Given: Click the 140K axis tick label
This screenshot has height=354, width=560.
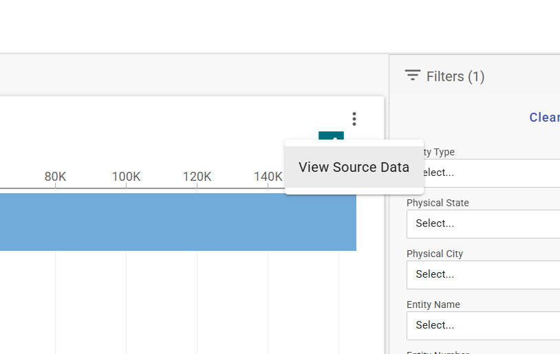Looking at the screenshot, I should 268,177.
